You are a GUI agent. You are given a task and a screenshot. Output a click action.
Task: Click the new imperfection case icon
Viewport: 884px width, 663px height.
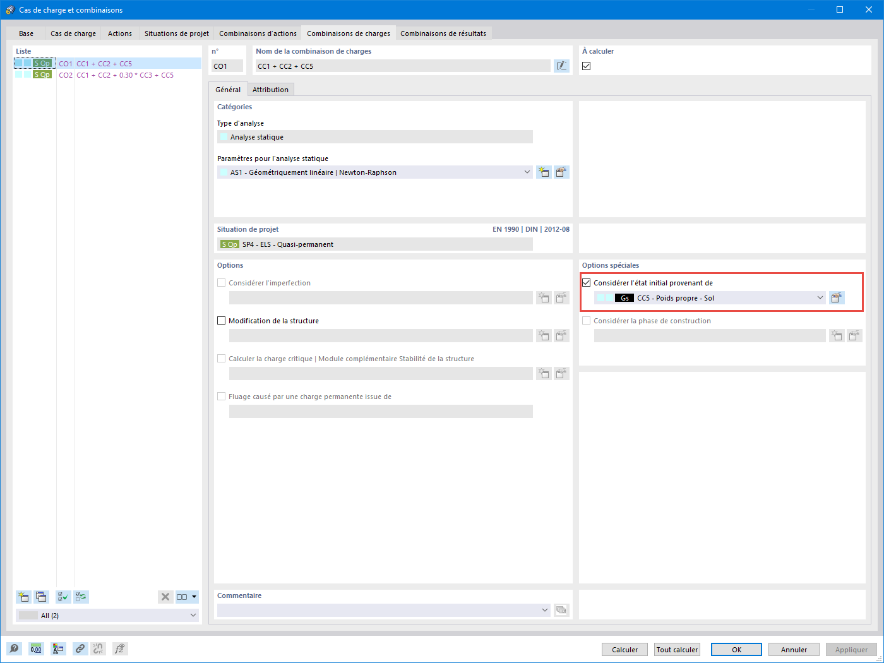544,298
